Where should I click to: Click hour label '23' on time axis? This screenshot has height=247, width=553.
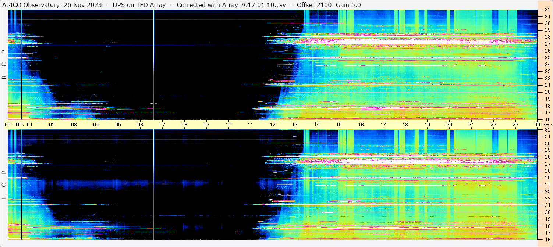click(515, 125)
